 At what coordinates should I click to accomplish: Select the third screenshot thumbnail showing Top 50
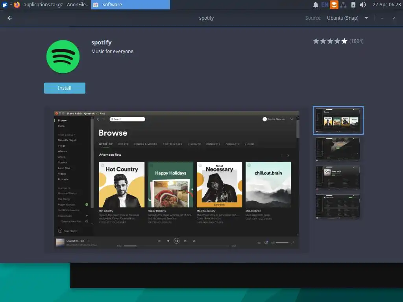pyautogui.click(x=337, y=178)
